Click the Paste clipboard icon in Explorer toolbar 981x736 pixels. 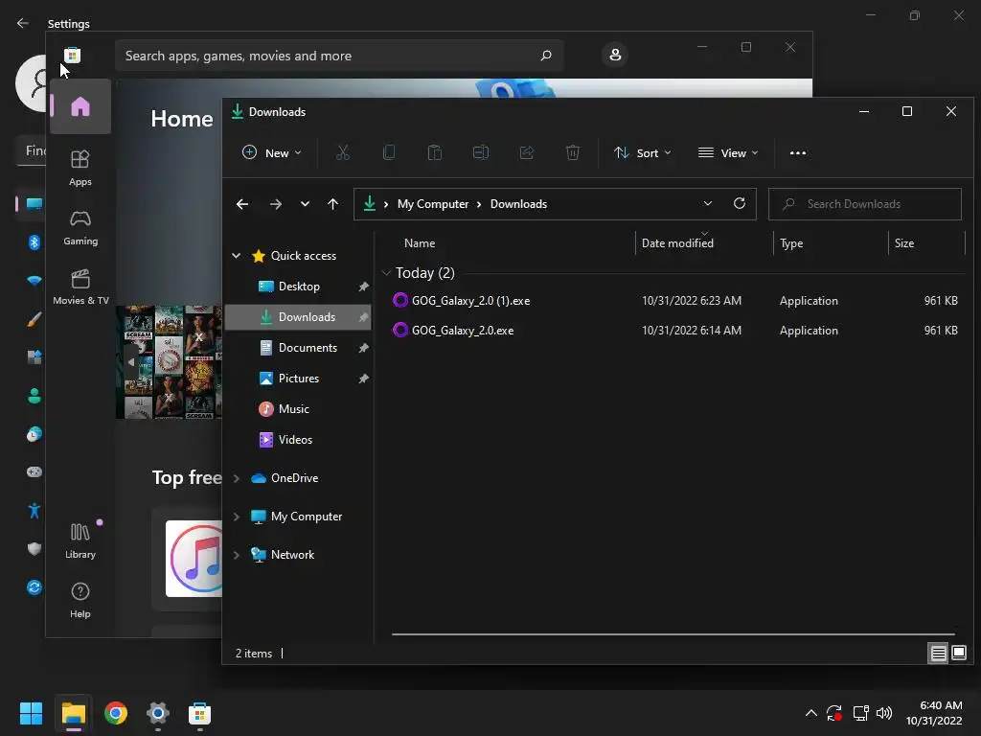[435, 152]
